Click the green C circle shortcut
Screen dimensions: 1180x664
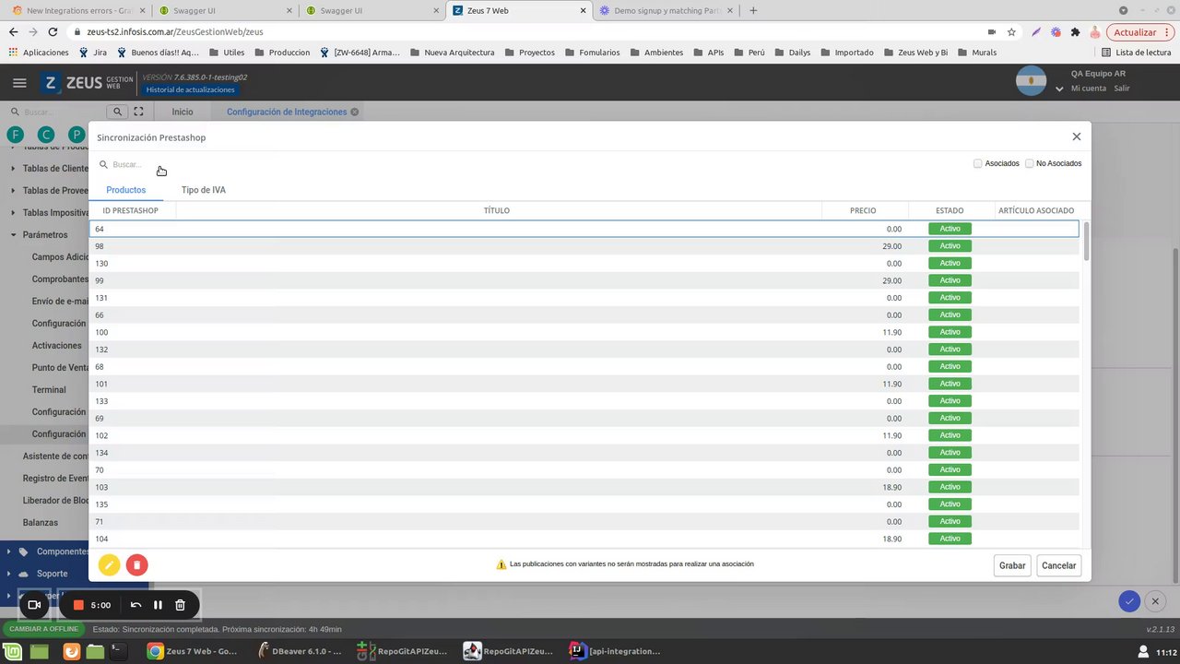click(46, 135)
